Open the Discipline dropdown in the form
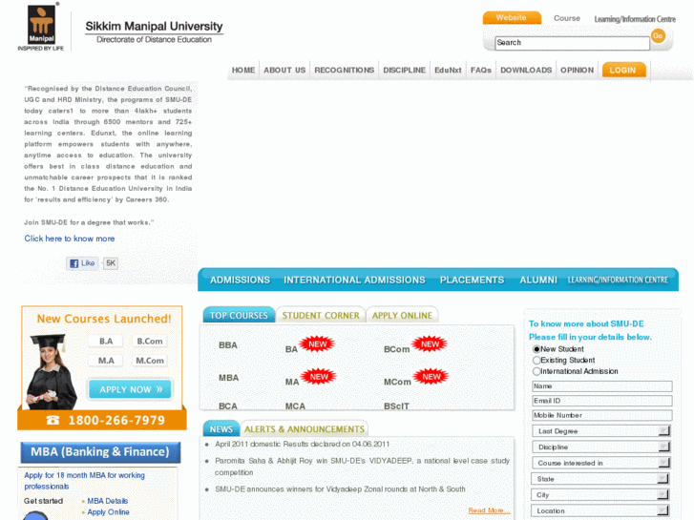This screenshot has width=694, height=520. (x=601, y=447)
